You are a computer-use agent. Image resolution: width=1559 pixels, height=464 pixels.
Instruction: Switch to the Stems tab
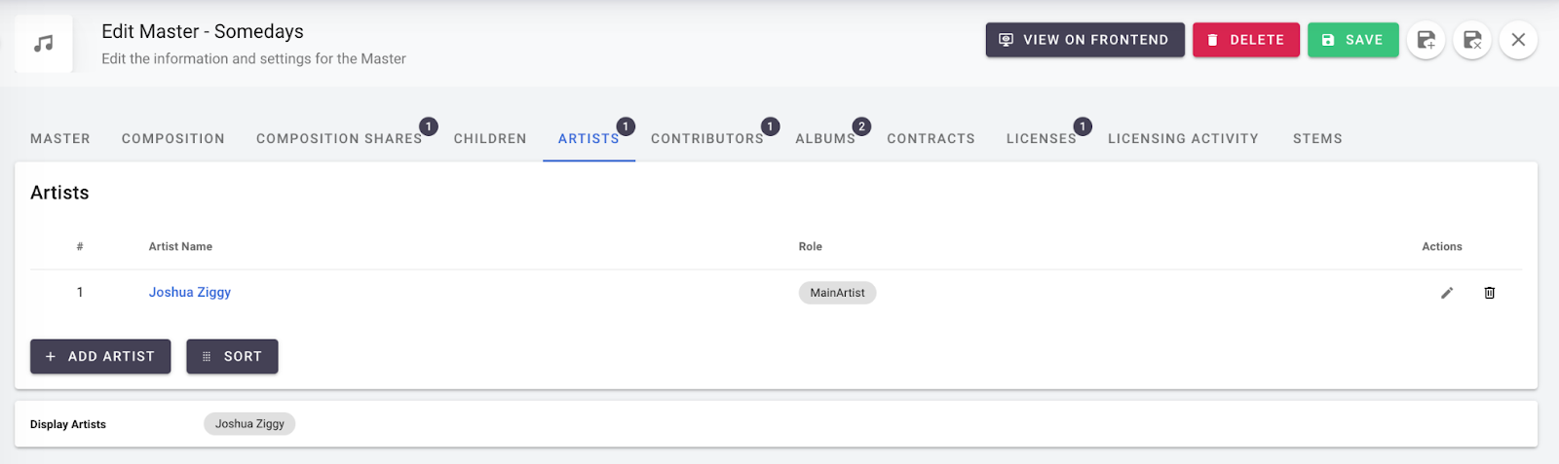pos(1317,139)
